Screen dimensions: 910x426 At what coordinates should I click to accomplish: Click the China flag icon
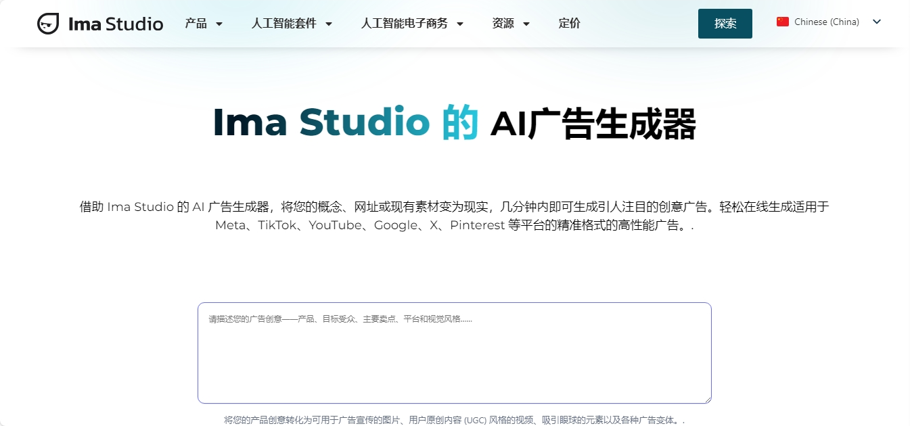coord(783,22)
